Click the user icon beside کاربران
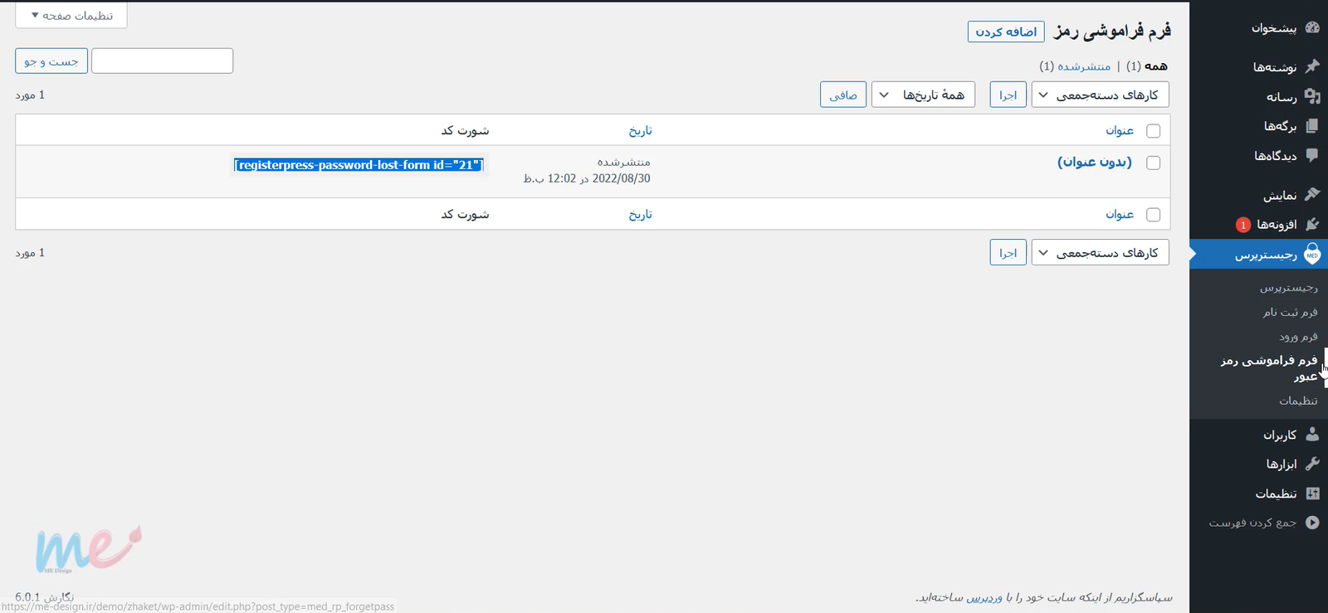1328x613 pixels. (x=1312, y=434)
